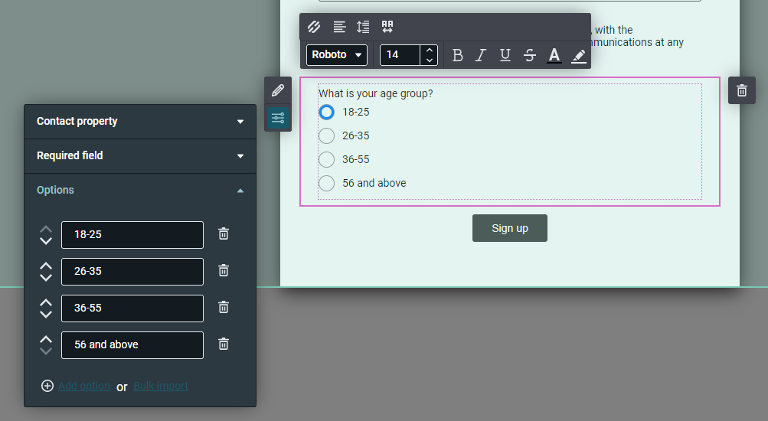Click the Sign up button
768x421 pixels.
click(510, 228)
